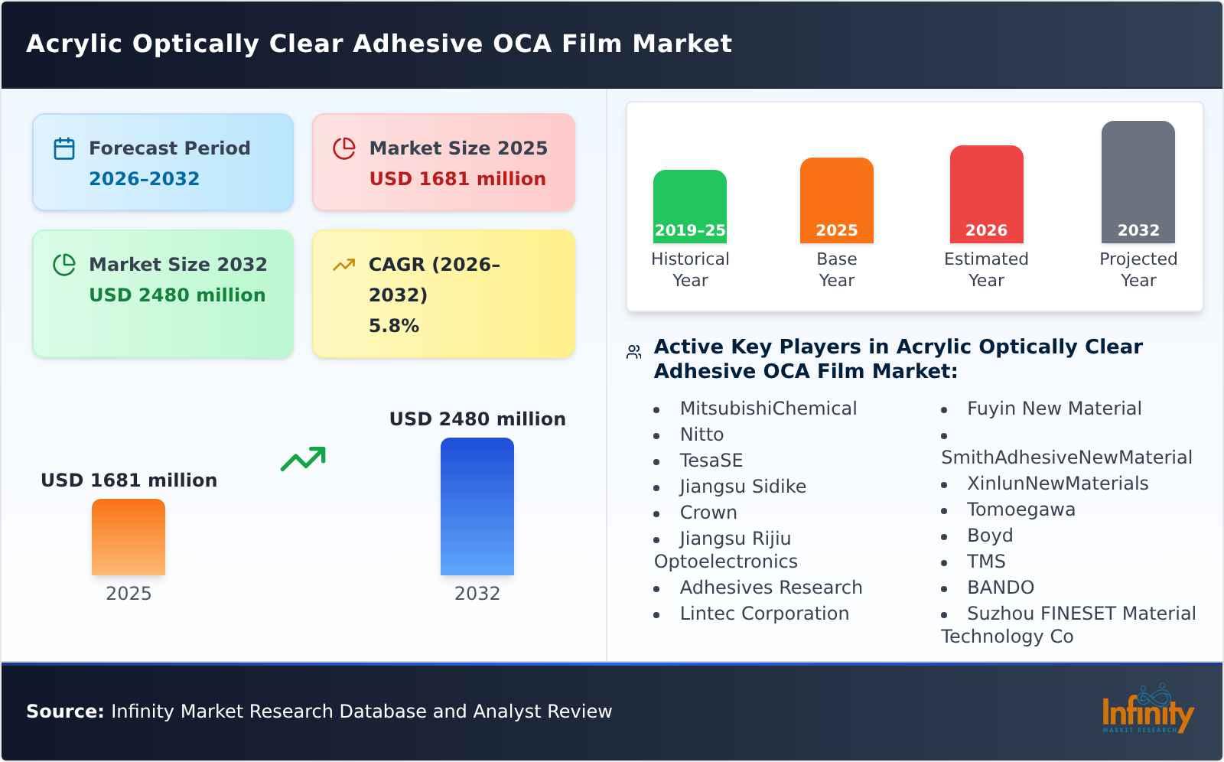This screenshot has width=1224, height=762.
Task: Select the green zigzag growth arrow icon
Action: [304, 459]
